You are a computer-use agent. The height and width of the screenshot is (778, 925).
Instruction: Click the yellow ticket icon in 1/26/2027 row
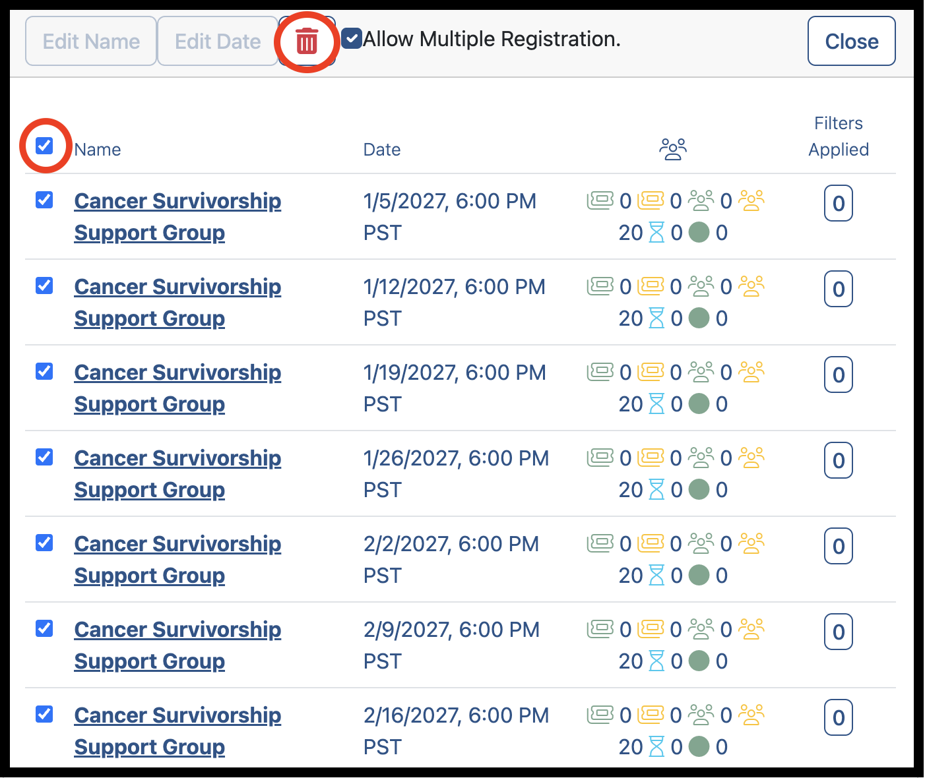(651, 458)
